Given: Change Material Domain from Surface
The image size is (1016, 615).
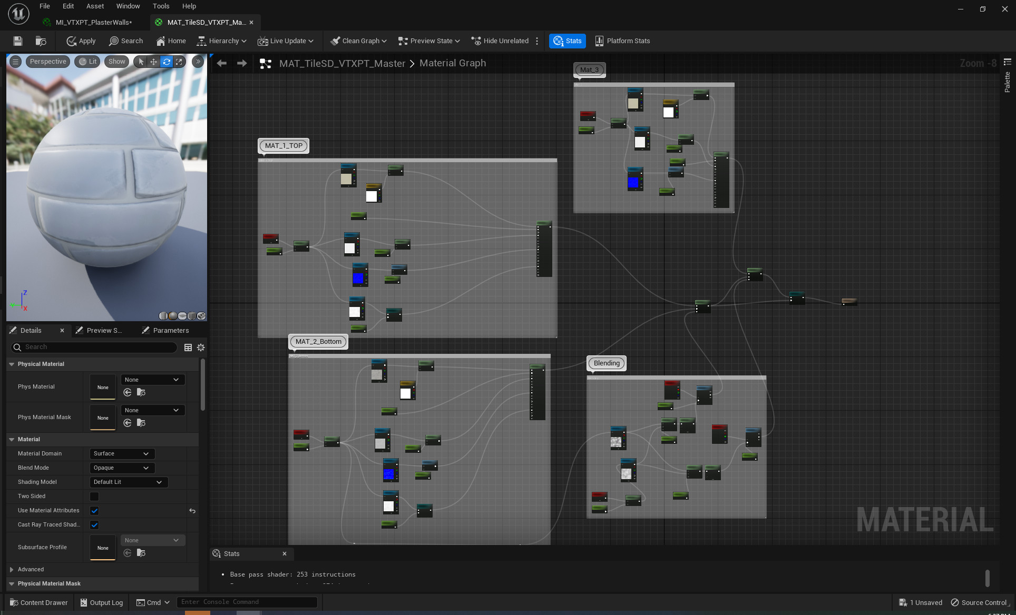Looking at the screenshot, I should tap(122, 454).
